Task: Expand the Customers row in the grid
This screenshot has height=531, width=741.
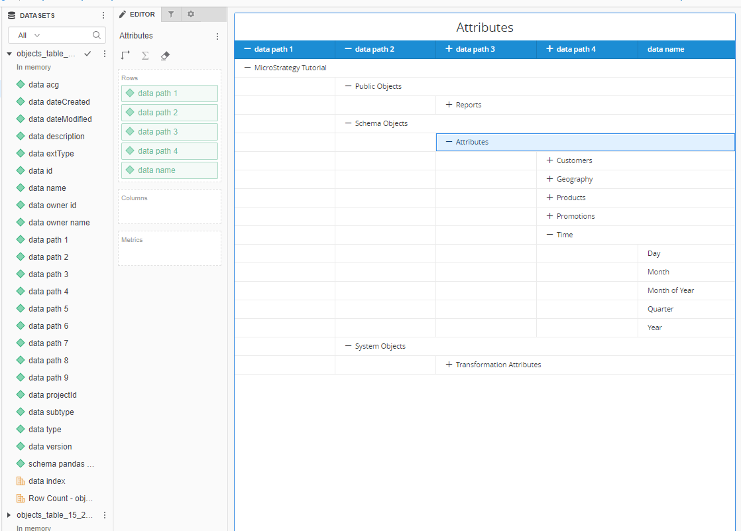Action: point(549,160)
